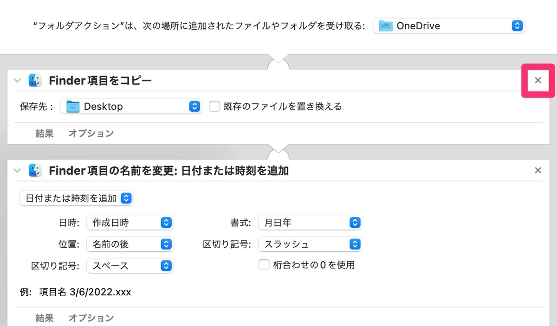This screenshot has width=557, height=326.
Task: Check the 桁合わせの0を使用 option
Action: click(264, 265)
